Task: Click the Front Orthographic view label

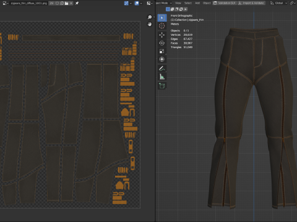Action: pos(181,15)
